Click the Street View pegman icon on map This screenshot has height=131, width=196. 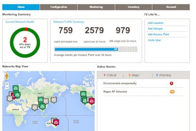coord(7,76)
